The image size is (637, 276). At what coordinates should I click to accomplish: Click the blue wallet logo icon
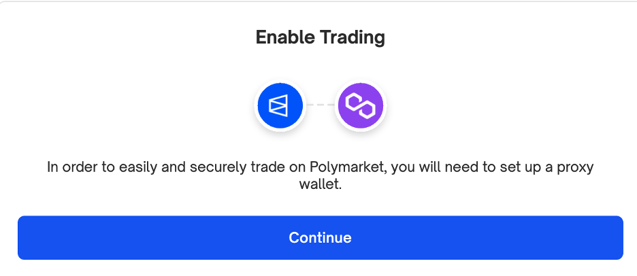(x=280, y=105)
